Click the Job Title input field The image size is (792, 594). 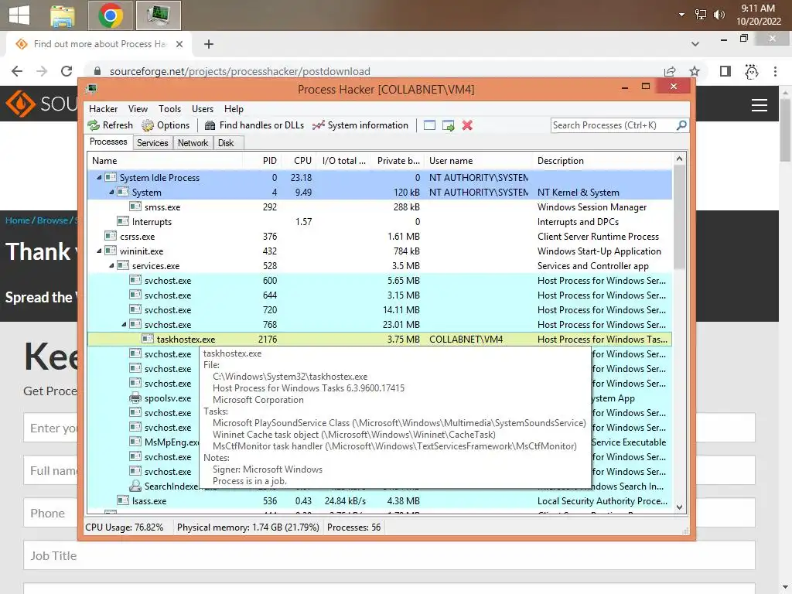coord(389,555)
